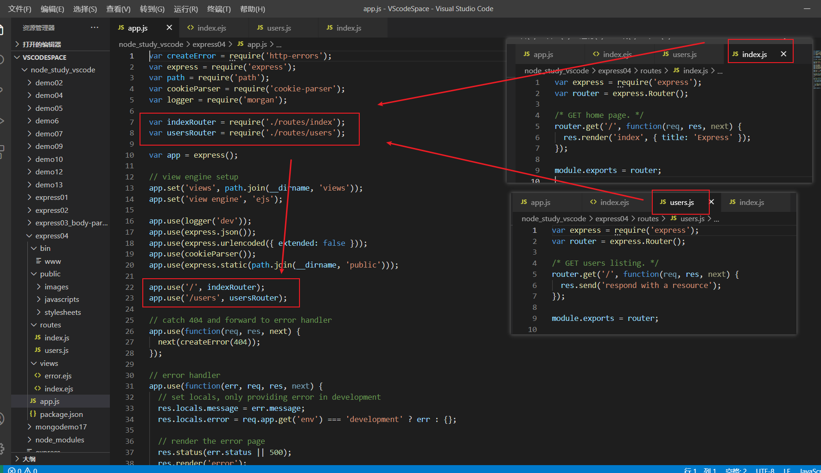Click node_study_vscode in the breadcrumb
The width and height of the screenshot is (821, 473).
coord(151,44)
